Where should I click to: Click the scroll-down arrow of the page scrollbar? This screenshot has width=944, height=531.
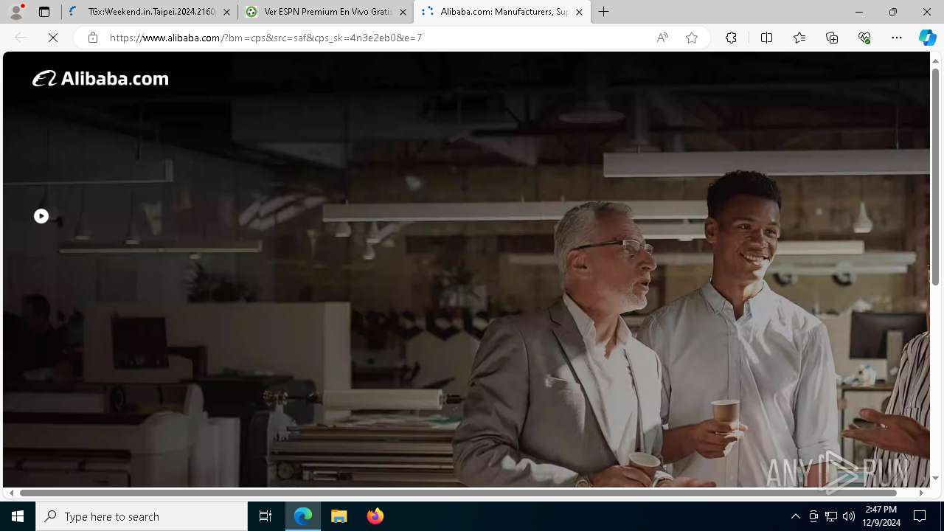click(935, 479)
